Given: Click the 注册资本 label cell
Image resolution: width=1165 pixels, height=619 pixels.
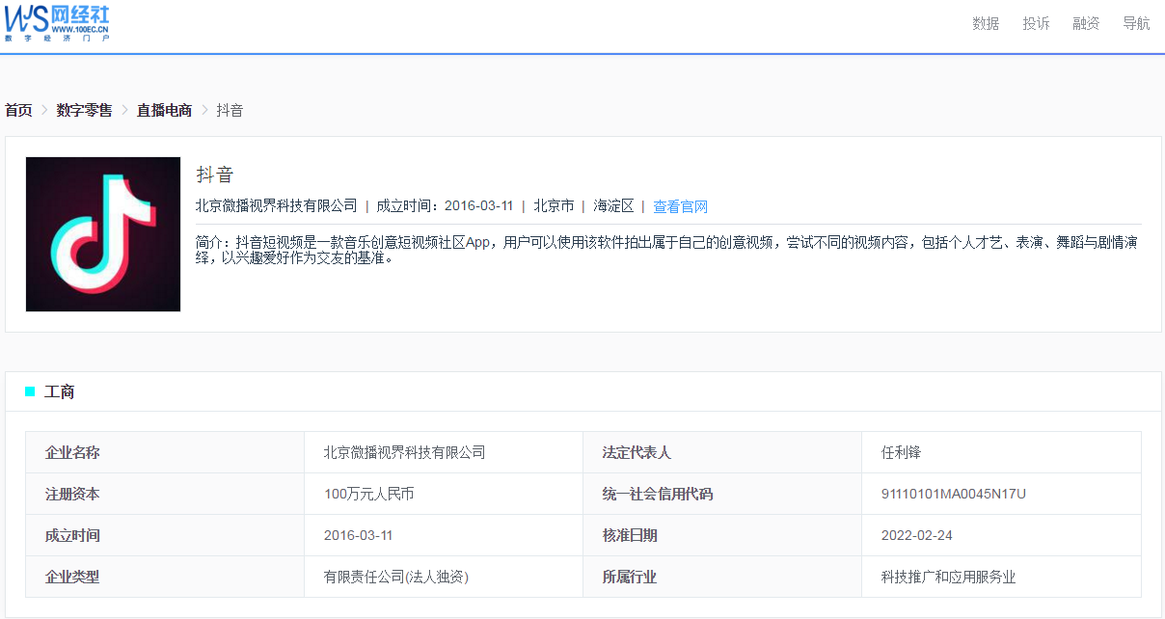Looking at the screenshot, I should tap(165, 494).
